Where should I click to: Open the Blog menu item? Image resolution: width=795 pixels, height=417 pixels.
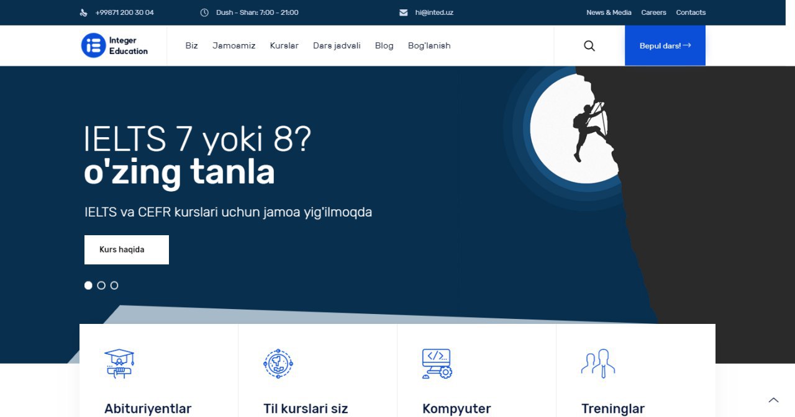[x=384, y=46]
